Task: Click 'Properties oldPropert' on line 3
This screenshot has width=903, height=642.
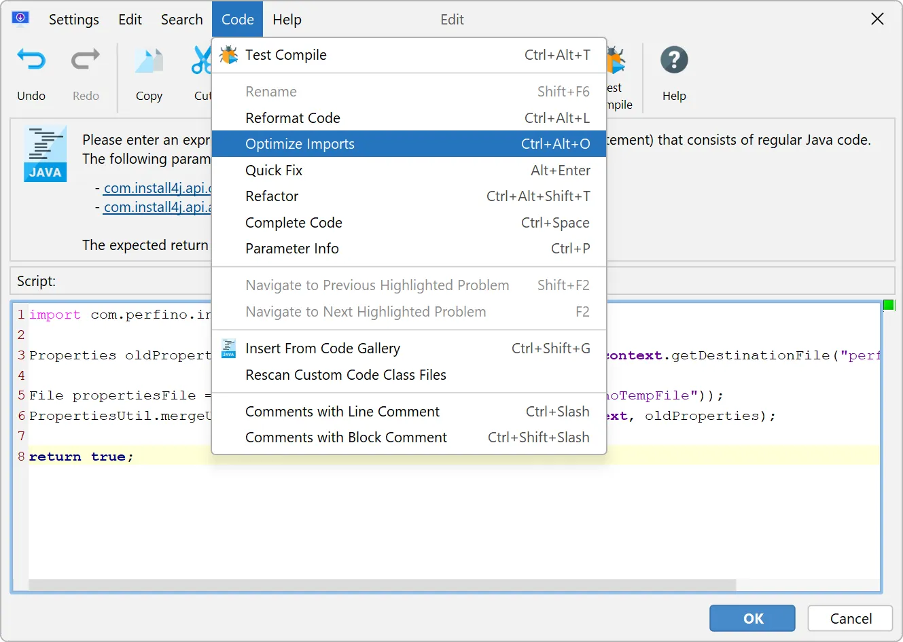Action: [120, 355]
